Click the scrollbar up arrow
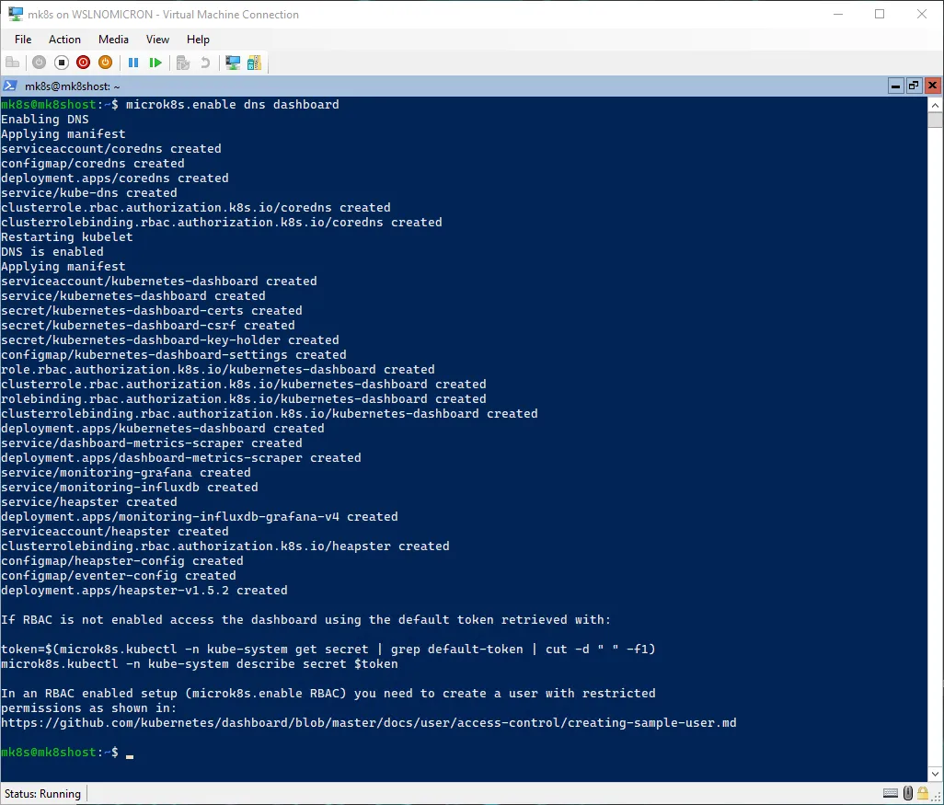The width and height of the screenshot is (944, 805). [x=935, y=104]
